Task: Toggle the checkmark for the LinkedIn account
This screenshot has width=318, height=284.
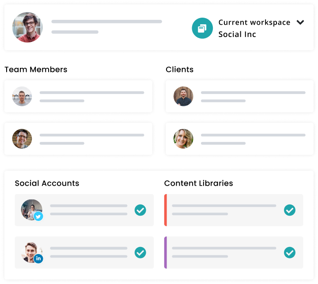Action: (140, 253)
